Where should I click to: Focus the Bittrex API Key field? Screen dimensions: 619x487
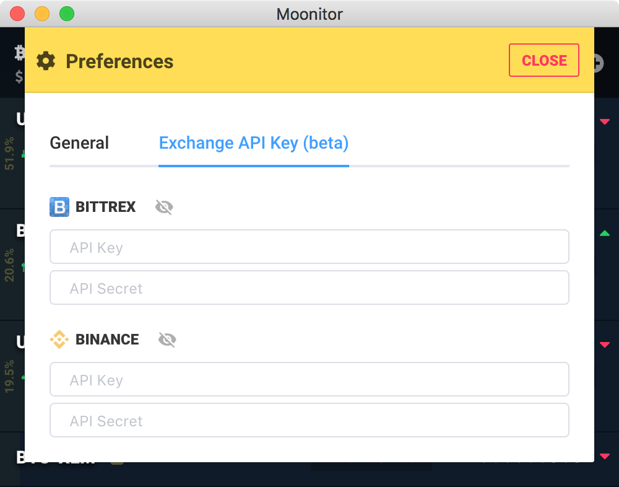click(x=309, y=247)
